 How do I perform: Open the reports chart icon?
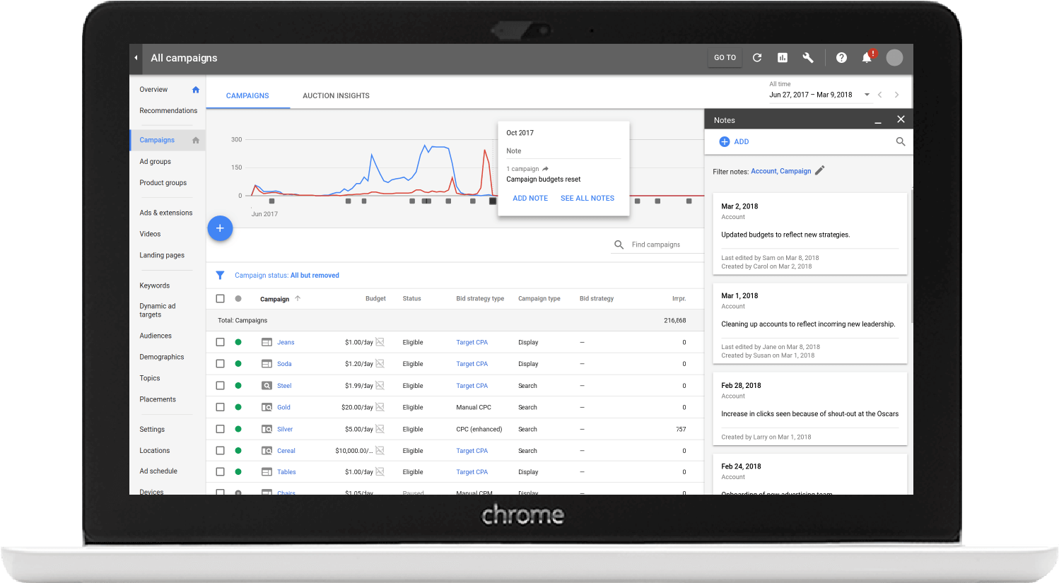[x=783, y=58]
